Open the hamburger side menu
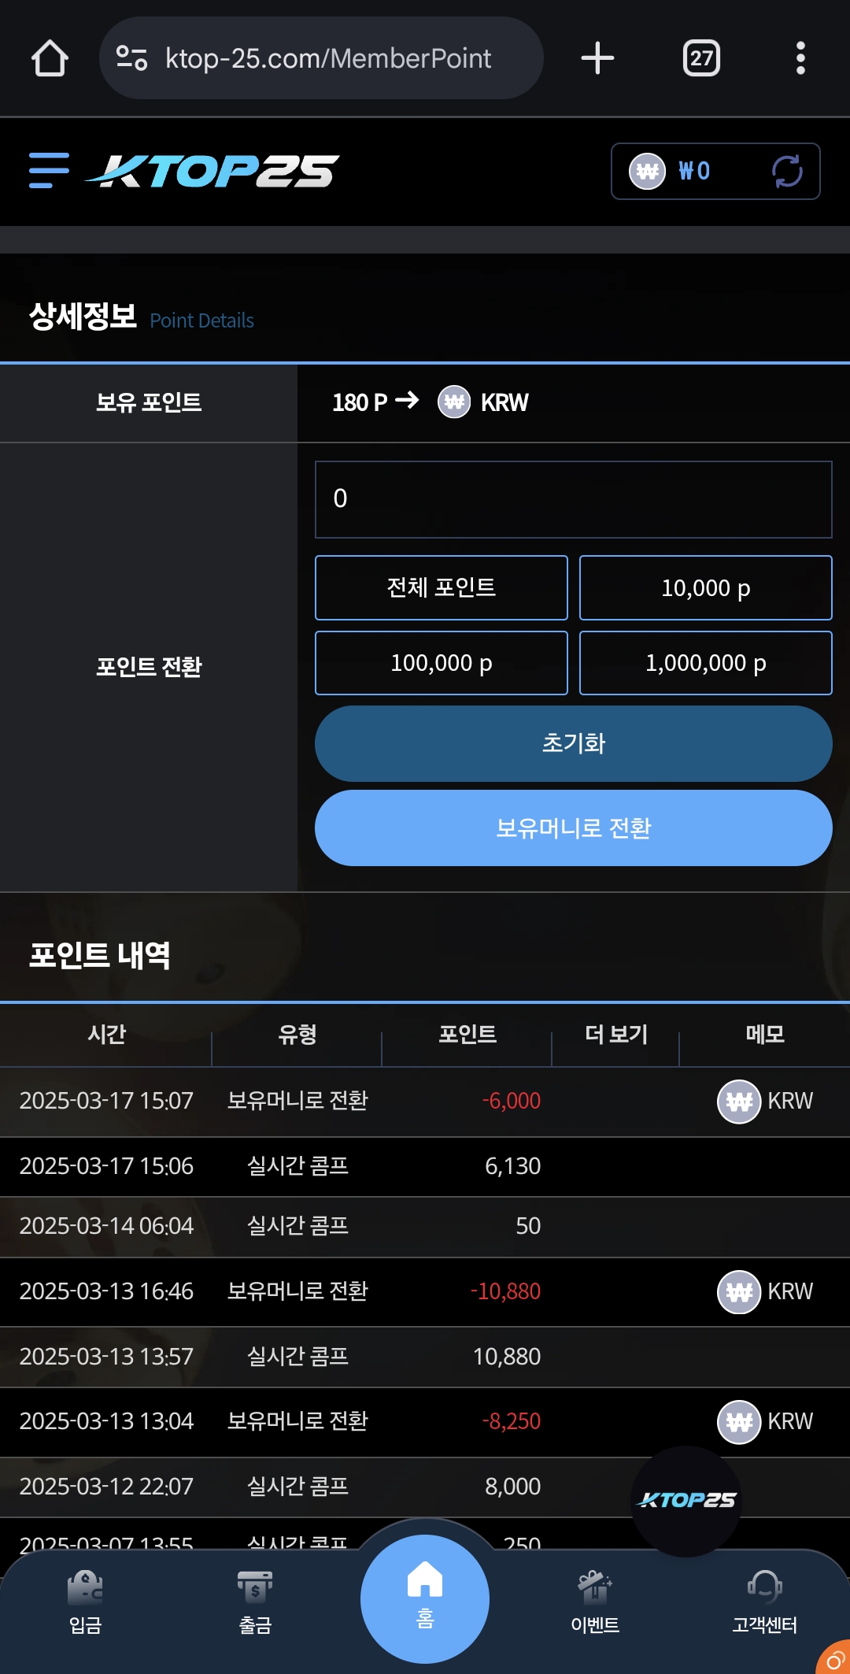The height and width of the screenshot is (1674, 850). (49, 171)
